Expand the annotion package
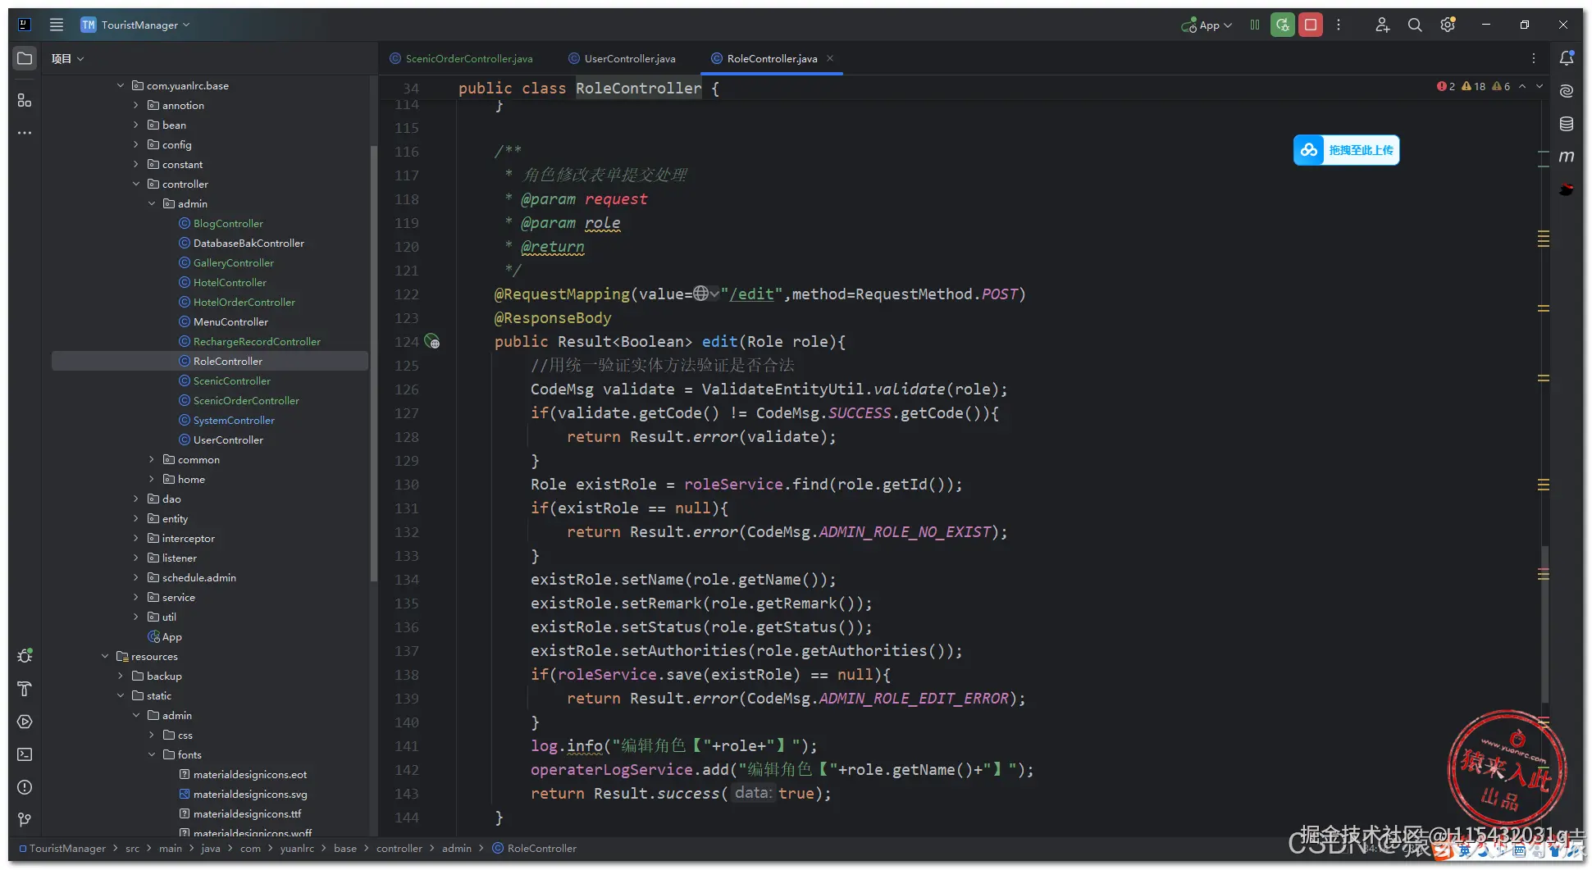1592x870 pixels. click(136, 105)
